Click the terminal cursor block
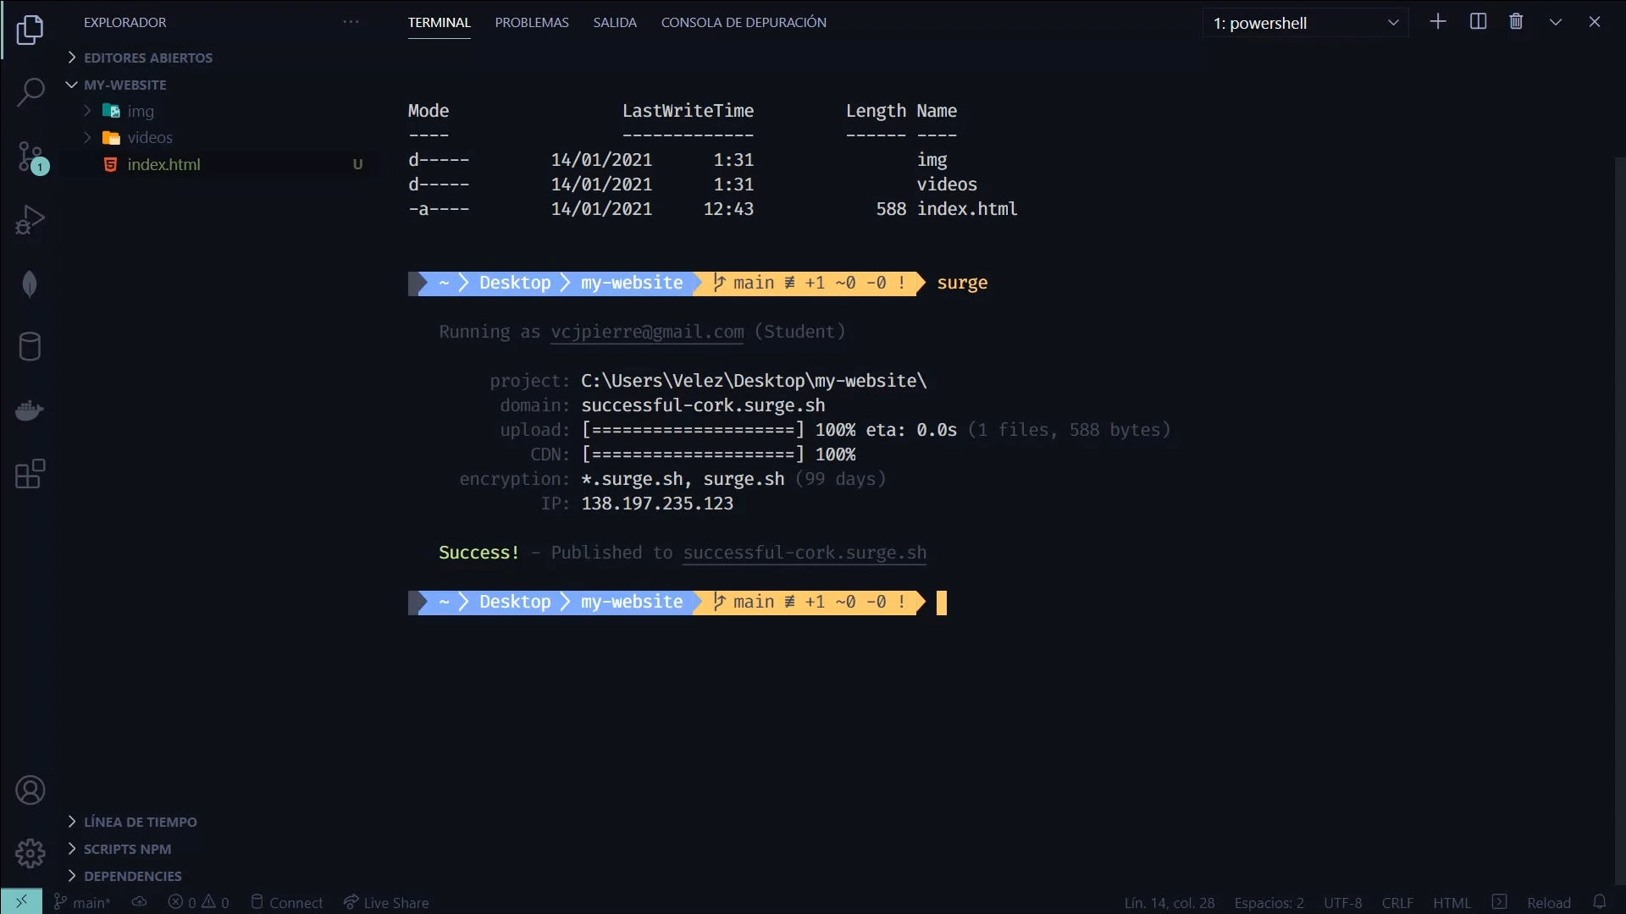 coord(941,603)
